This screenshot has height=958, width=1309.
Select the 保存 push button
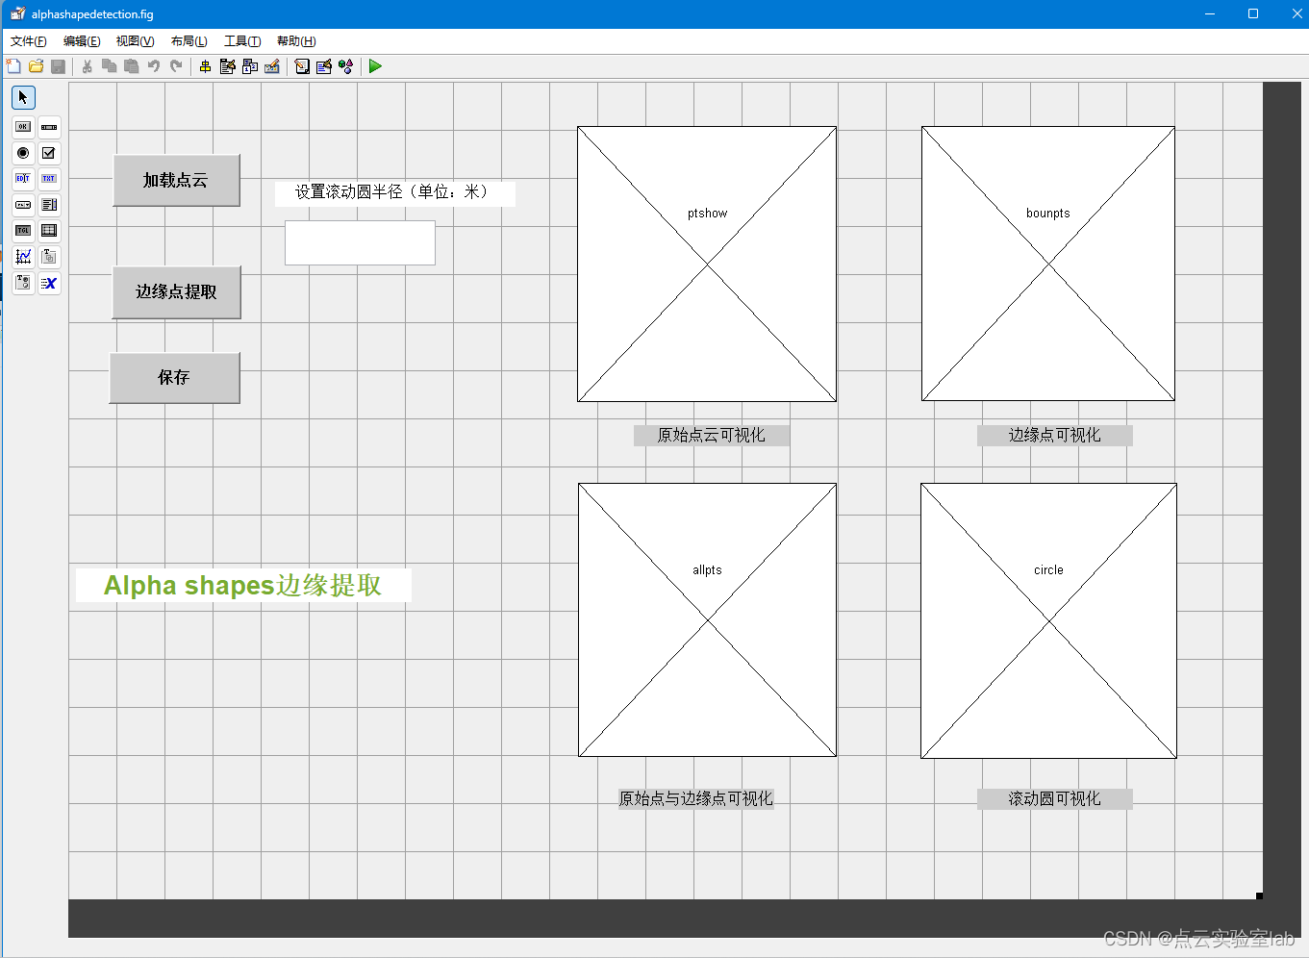[174, 377]
